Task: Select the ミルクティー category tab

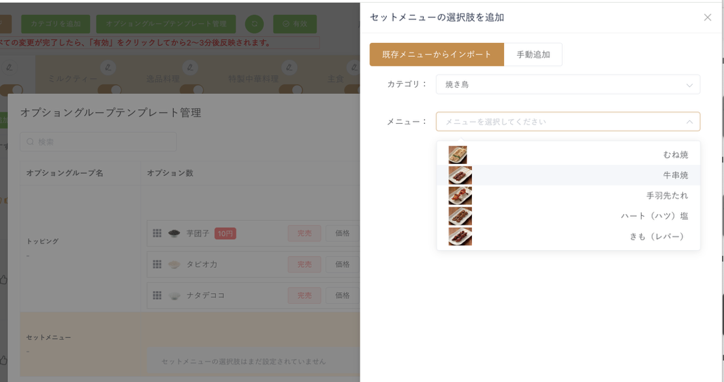Action: 73,79
